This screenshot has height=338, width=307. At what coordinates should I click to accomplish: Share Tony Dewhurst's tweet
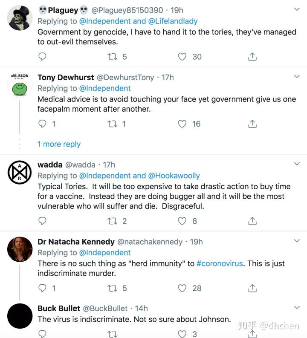click(252, 124)
